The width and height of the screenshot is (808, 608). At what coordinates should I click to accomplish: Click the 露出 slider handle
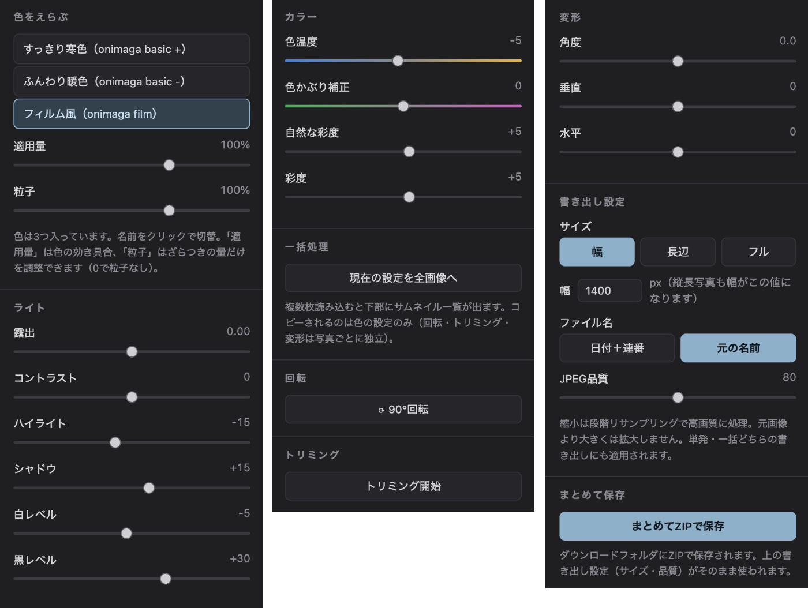132,352
